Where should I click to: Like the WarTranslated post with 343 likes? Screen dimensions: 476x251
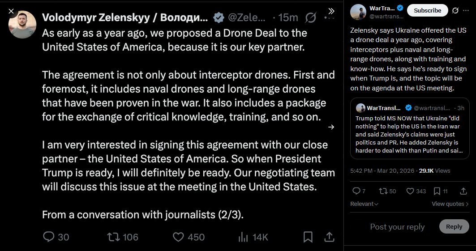409,191
